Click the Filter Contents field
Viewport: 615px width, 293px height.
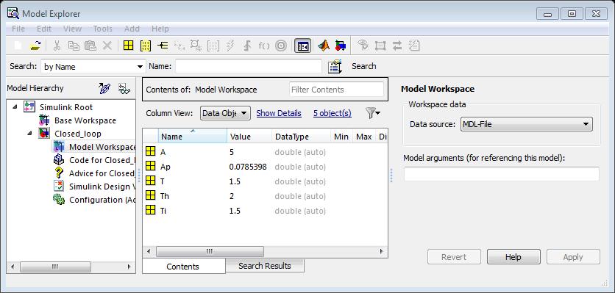pyautogui.click(x=336, y=90)
